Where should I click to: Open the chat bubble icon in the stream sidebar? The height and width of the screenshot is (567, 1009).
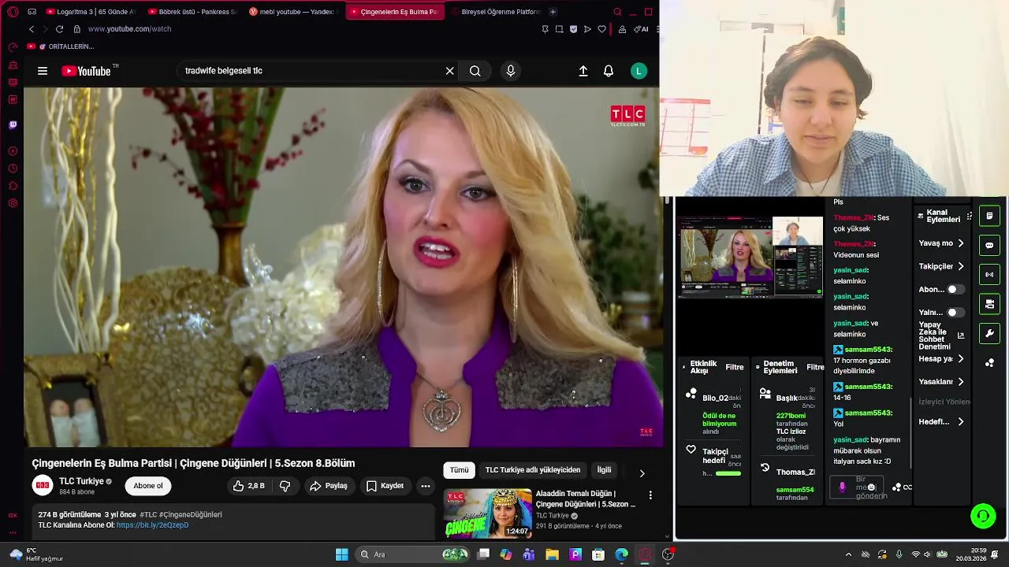[989, 245]
